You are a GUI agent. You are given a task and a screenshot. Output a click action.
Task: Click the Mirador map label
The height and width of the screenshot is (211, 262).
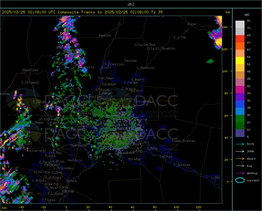[x=134, y=159]
